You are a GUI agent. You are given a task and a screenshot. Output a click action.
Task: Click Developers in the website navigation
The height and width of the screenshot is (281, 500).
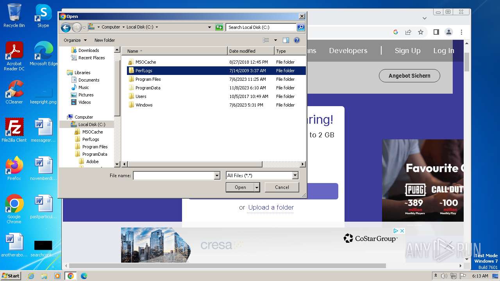pyautogui.click(x=348, y=51)
